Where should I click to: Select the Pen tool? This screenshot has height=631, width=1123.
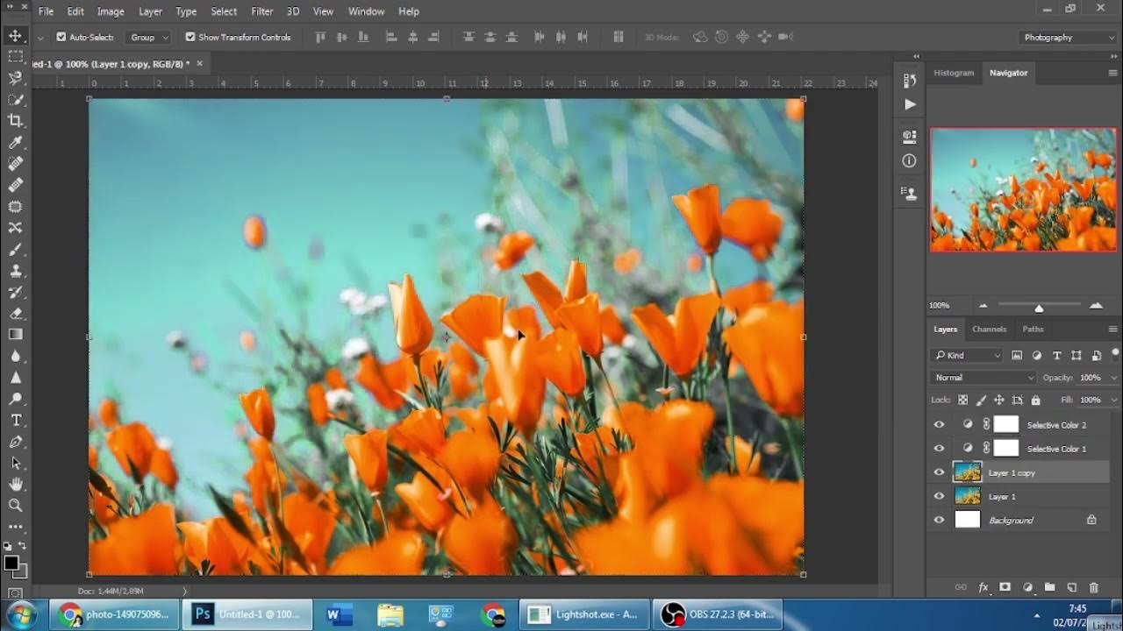pos(15,441)
